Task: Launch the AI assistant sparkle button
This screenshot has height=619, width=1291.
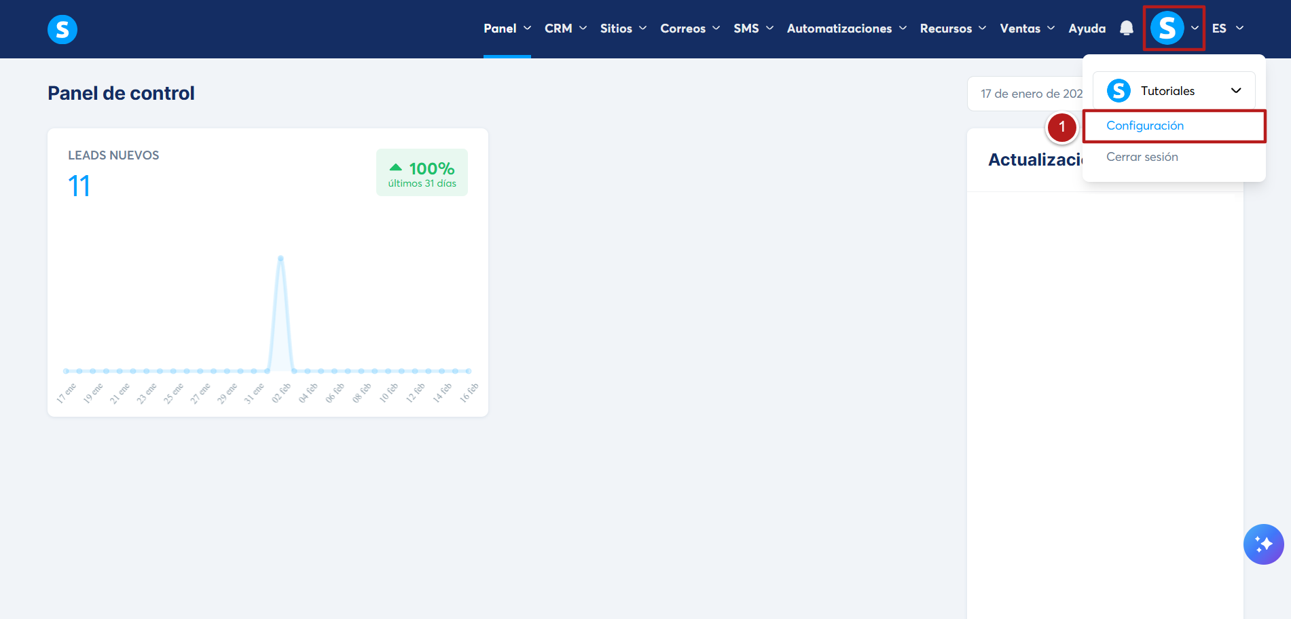Action: [1263, 544]
